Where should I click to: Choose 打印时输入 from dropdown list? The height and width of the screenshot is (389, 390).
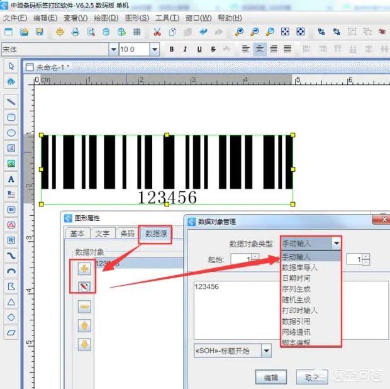pos(311,310)
